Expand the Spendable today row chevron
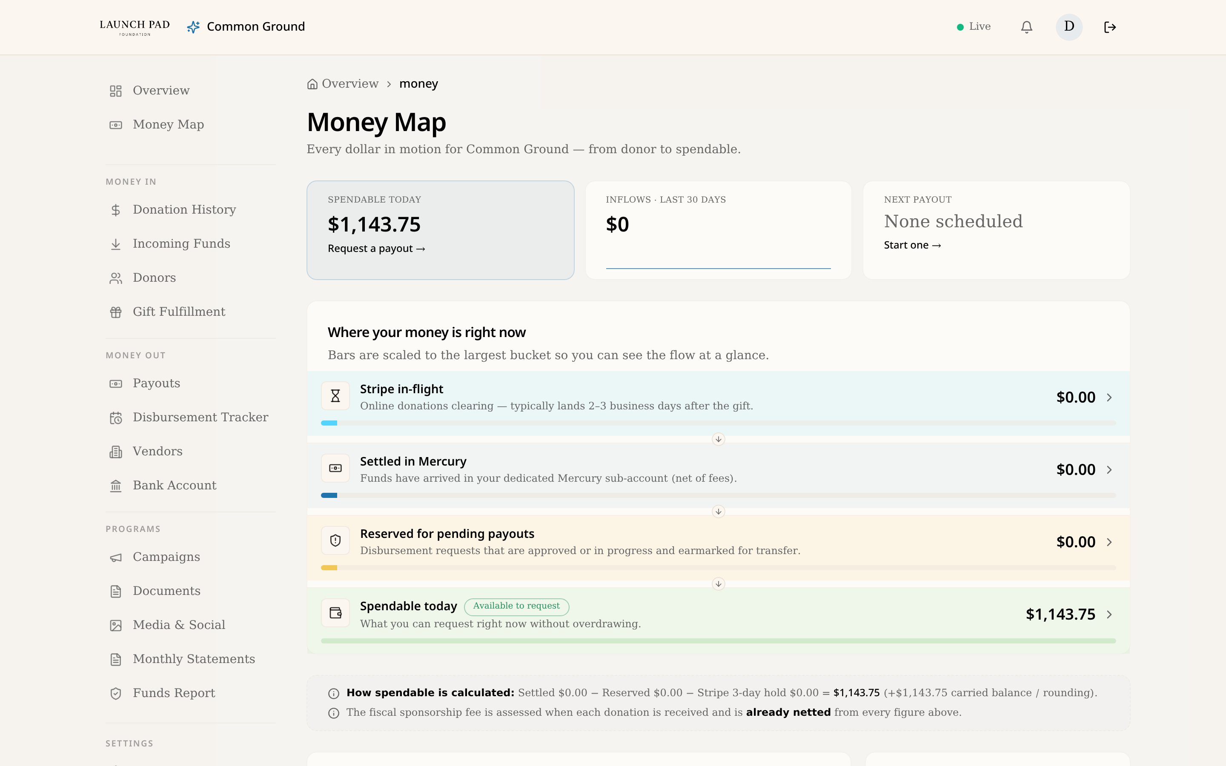This screenshot has width=1226, height=766. click(1109, 615)
